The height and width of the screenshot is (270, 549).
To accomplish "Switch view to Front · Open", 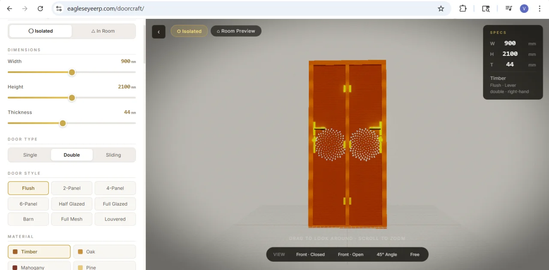I will (x=350, y=255).
